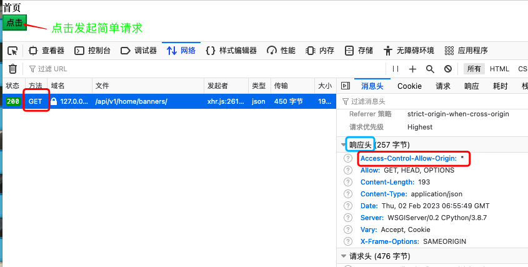This screenshot has width=528, height=267.
Task: Click the element picker icon in DevTools
Action: point(12,51)
